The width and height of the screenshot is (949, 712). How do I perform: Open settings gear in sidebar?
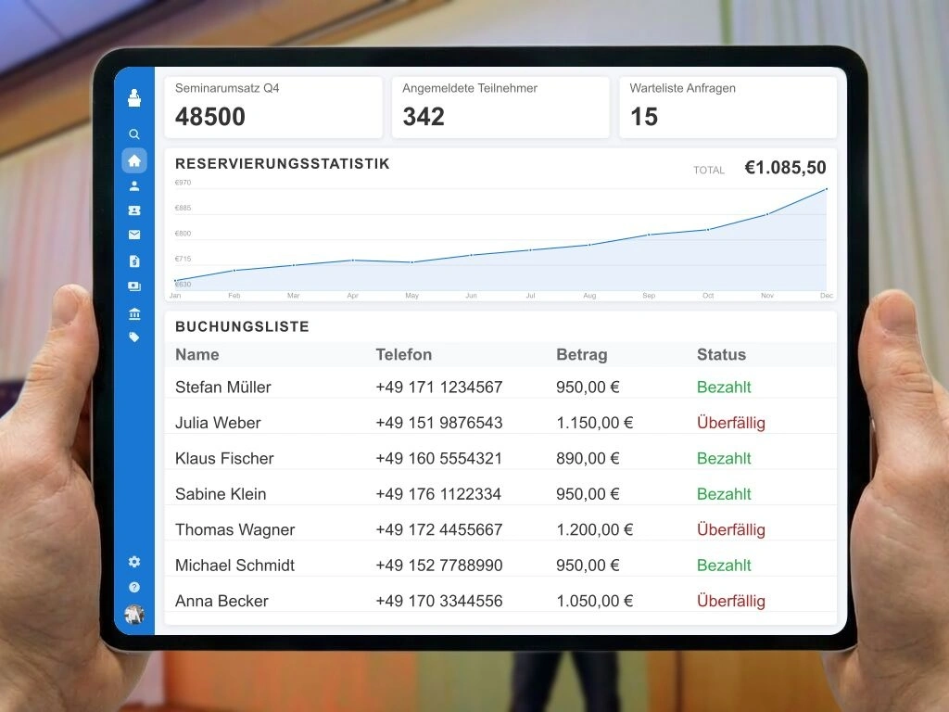tap(134, 562)
